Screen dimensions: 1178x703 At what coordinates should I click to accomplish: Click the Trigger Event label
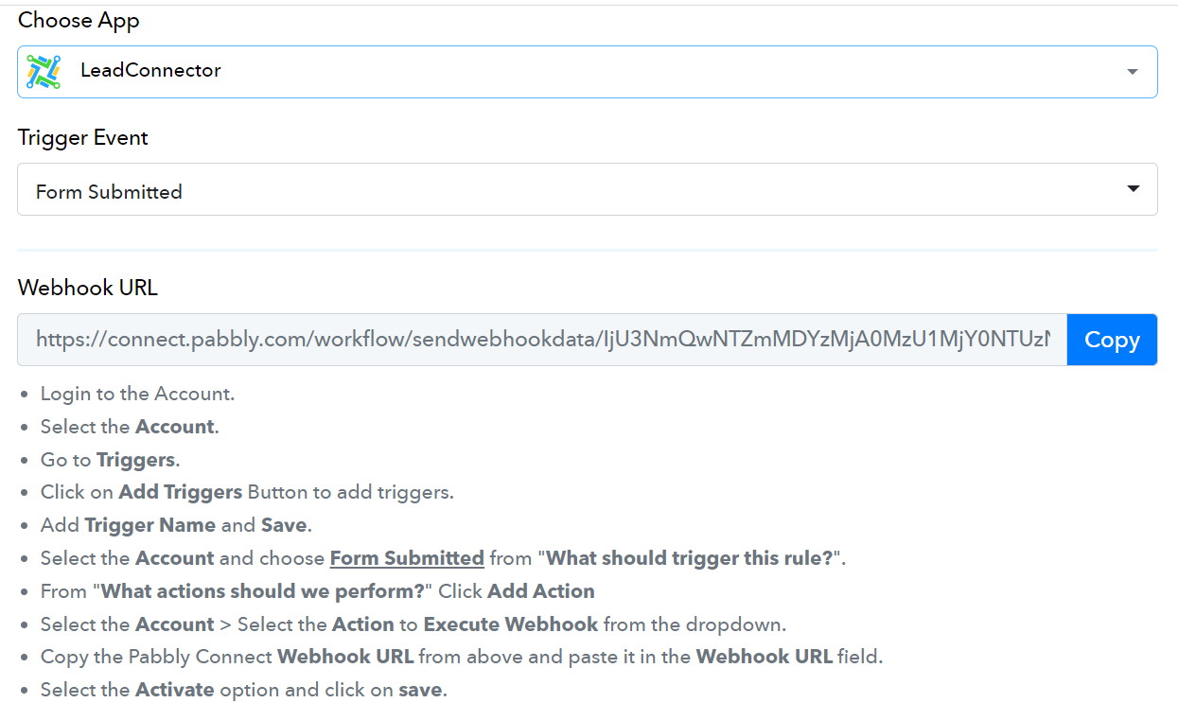(83, 138)
